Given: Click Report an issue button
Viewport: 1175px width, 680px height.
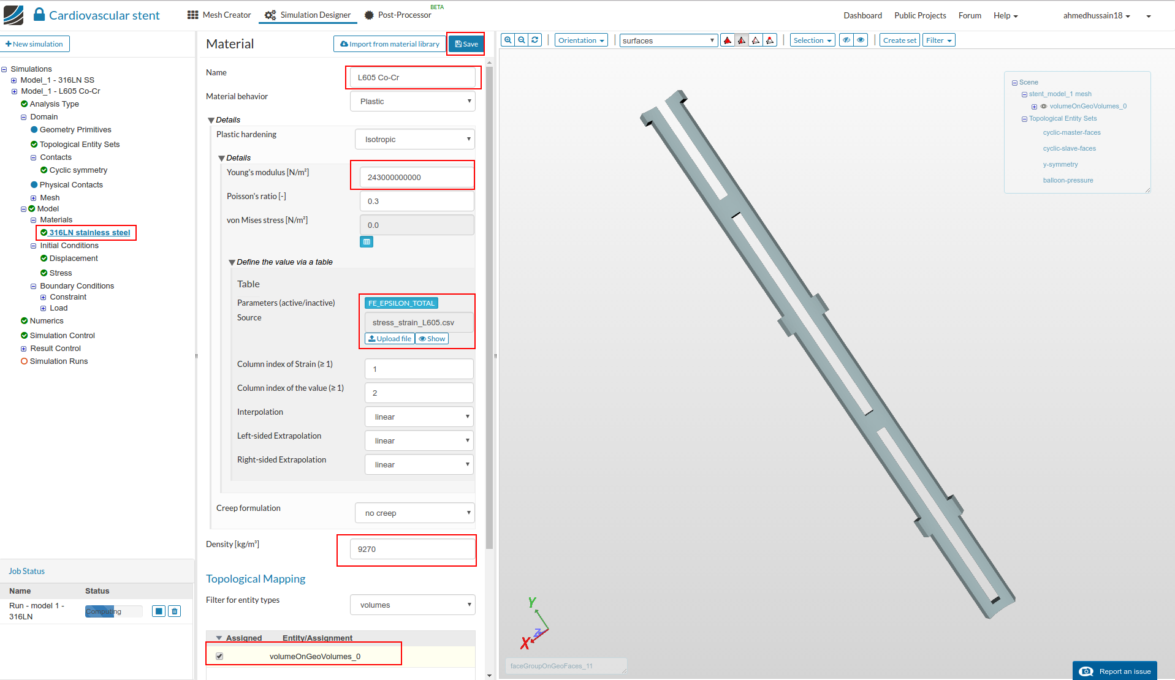Looking at the screenshot, I should [x=1114, y=671].
